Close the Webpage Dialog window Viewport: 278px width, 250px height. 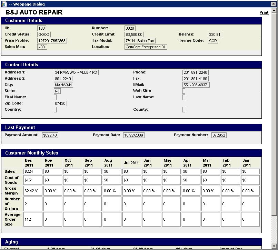274,4
